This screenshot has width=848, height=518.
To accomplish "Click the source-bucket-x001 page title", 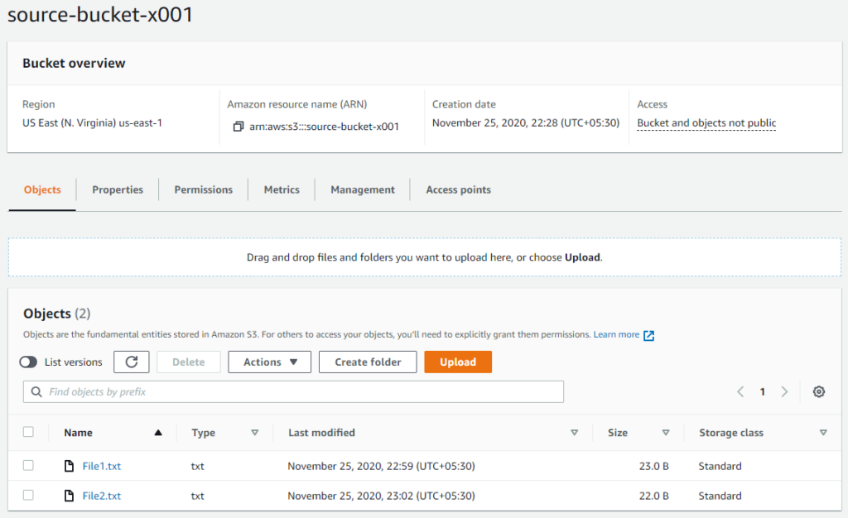I will tap(100, 14).
